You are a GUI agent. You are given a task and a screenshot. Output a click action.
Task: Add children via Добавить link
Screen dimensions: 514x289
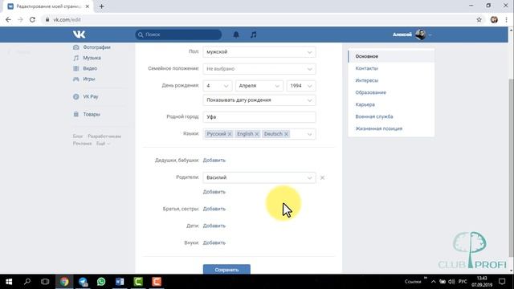tap(214, 226)
